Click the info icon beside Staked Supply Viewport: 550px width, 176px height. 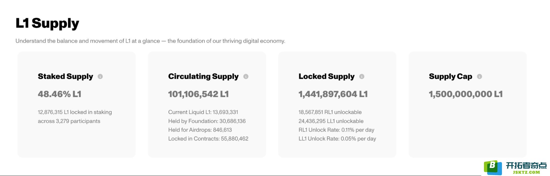click(100, 77)
